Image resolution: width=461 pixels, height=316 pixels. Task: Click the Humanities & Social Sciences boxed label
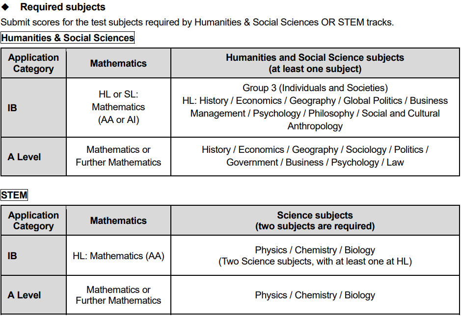(x=67, y=38)
